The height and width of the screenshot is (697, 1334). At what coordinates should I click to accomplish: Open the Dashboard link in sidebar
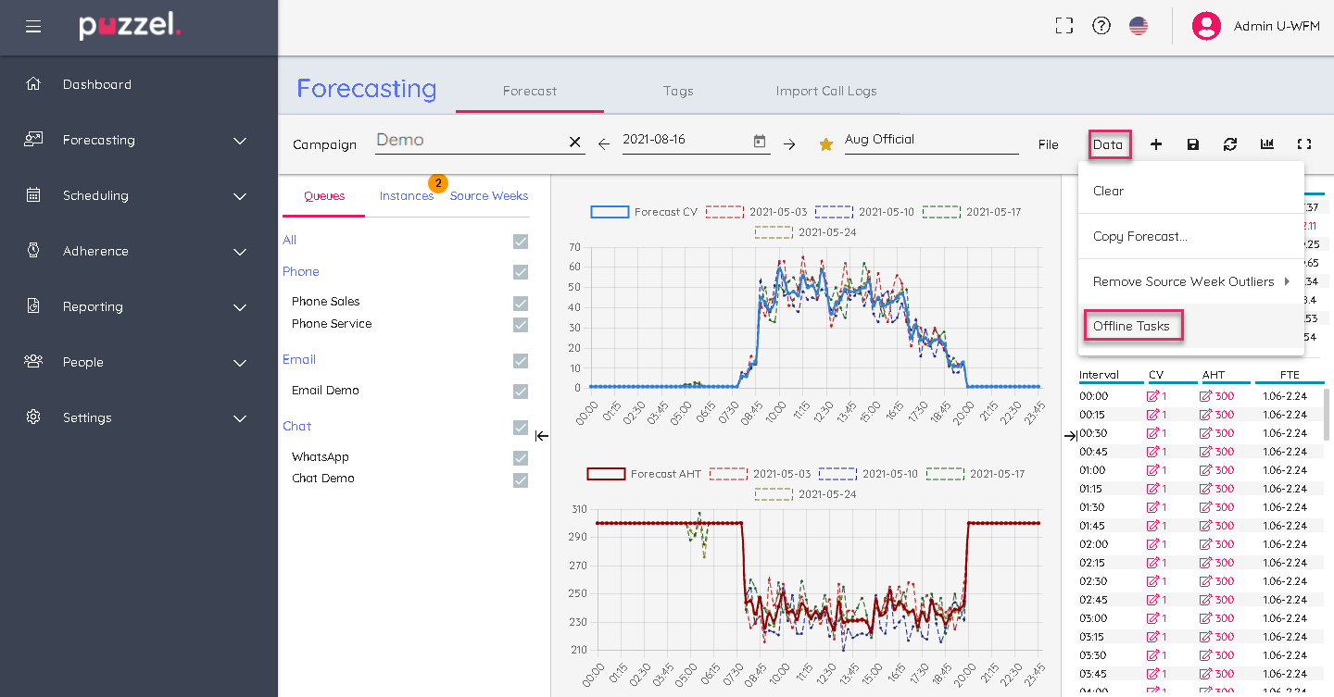(96, 84)
